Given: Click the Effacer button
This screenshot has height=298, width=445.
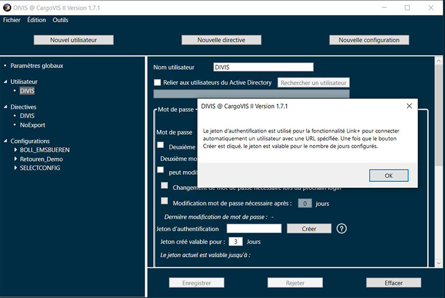Looking at the screenshot, I should tap(394, 283).
